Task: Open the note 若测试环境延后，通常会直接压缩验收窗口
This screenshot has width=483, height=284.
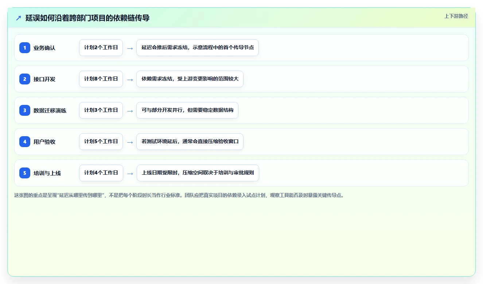Action: click(x=190, y=142)
